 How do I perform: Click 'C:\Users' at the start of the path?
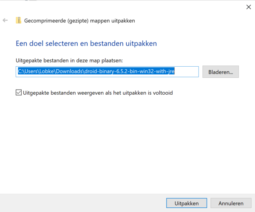[27, 72]
